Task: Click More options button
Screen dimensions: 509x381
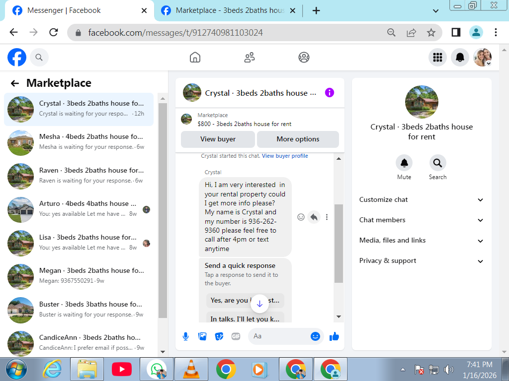Action: pos(298,139)
